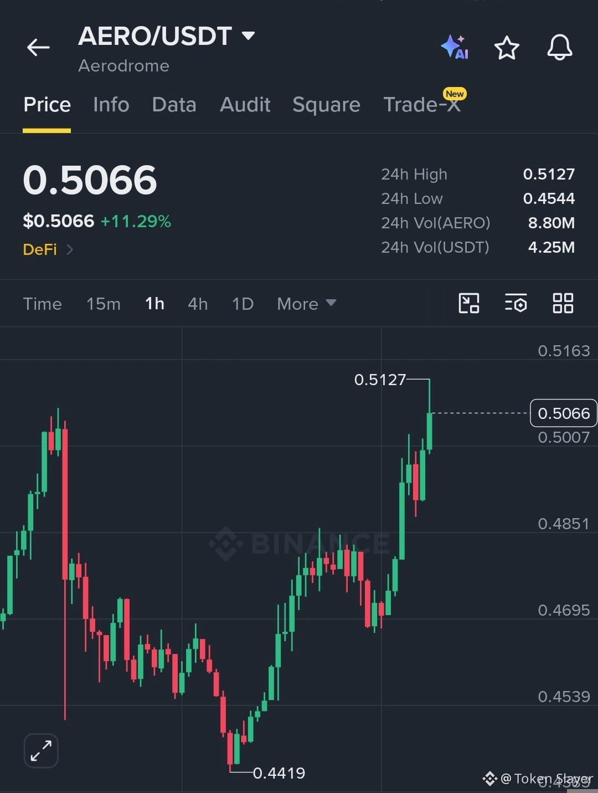
Task: Tap the 24h Vol(AERO) value 8.80M
Action: tap(551, 223)
